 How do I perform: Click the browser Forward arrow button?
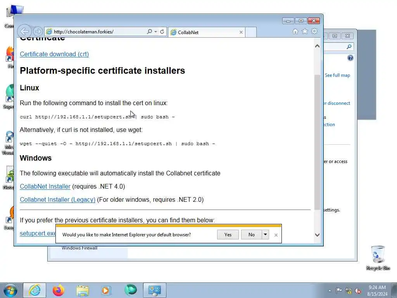pyautogui.click(x=38, y=32)
